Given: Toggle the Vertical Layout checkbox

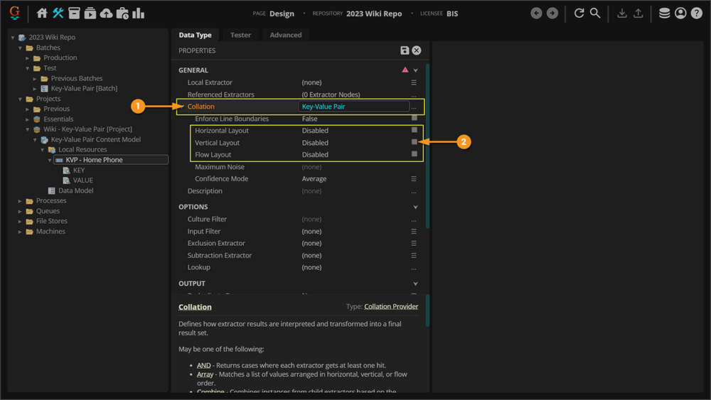Looking at the screenshot, I should (414, 142).
